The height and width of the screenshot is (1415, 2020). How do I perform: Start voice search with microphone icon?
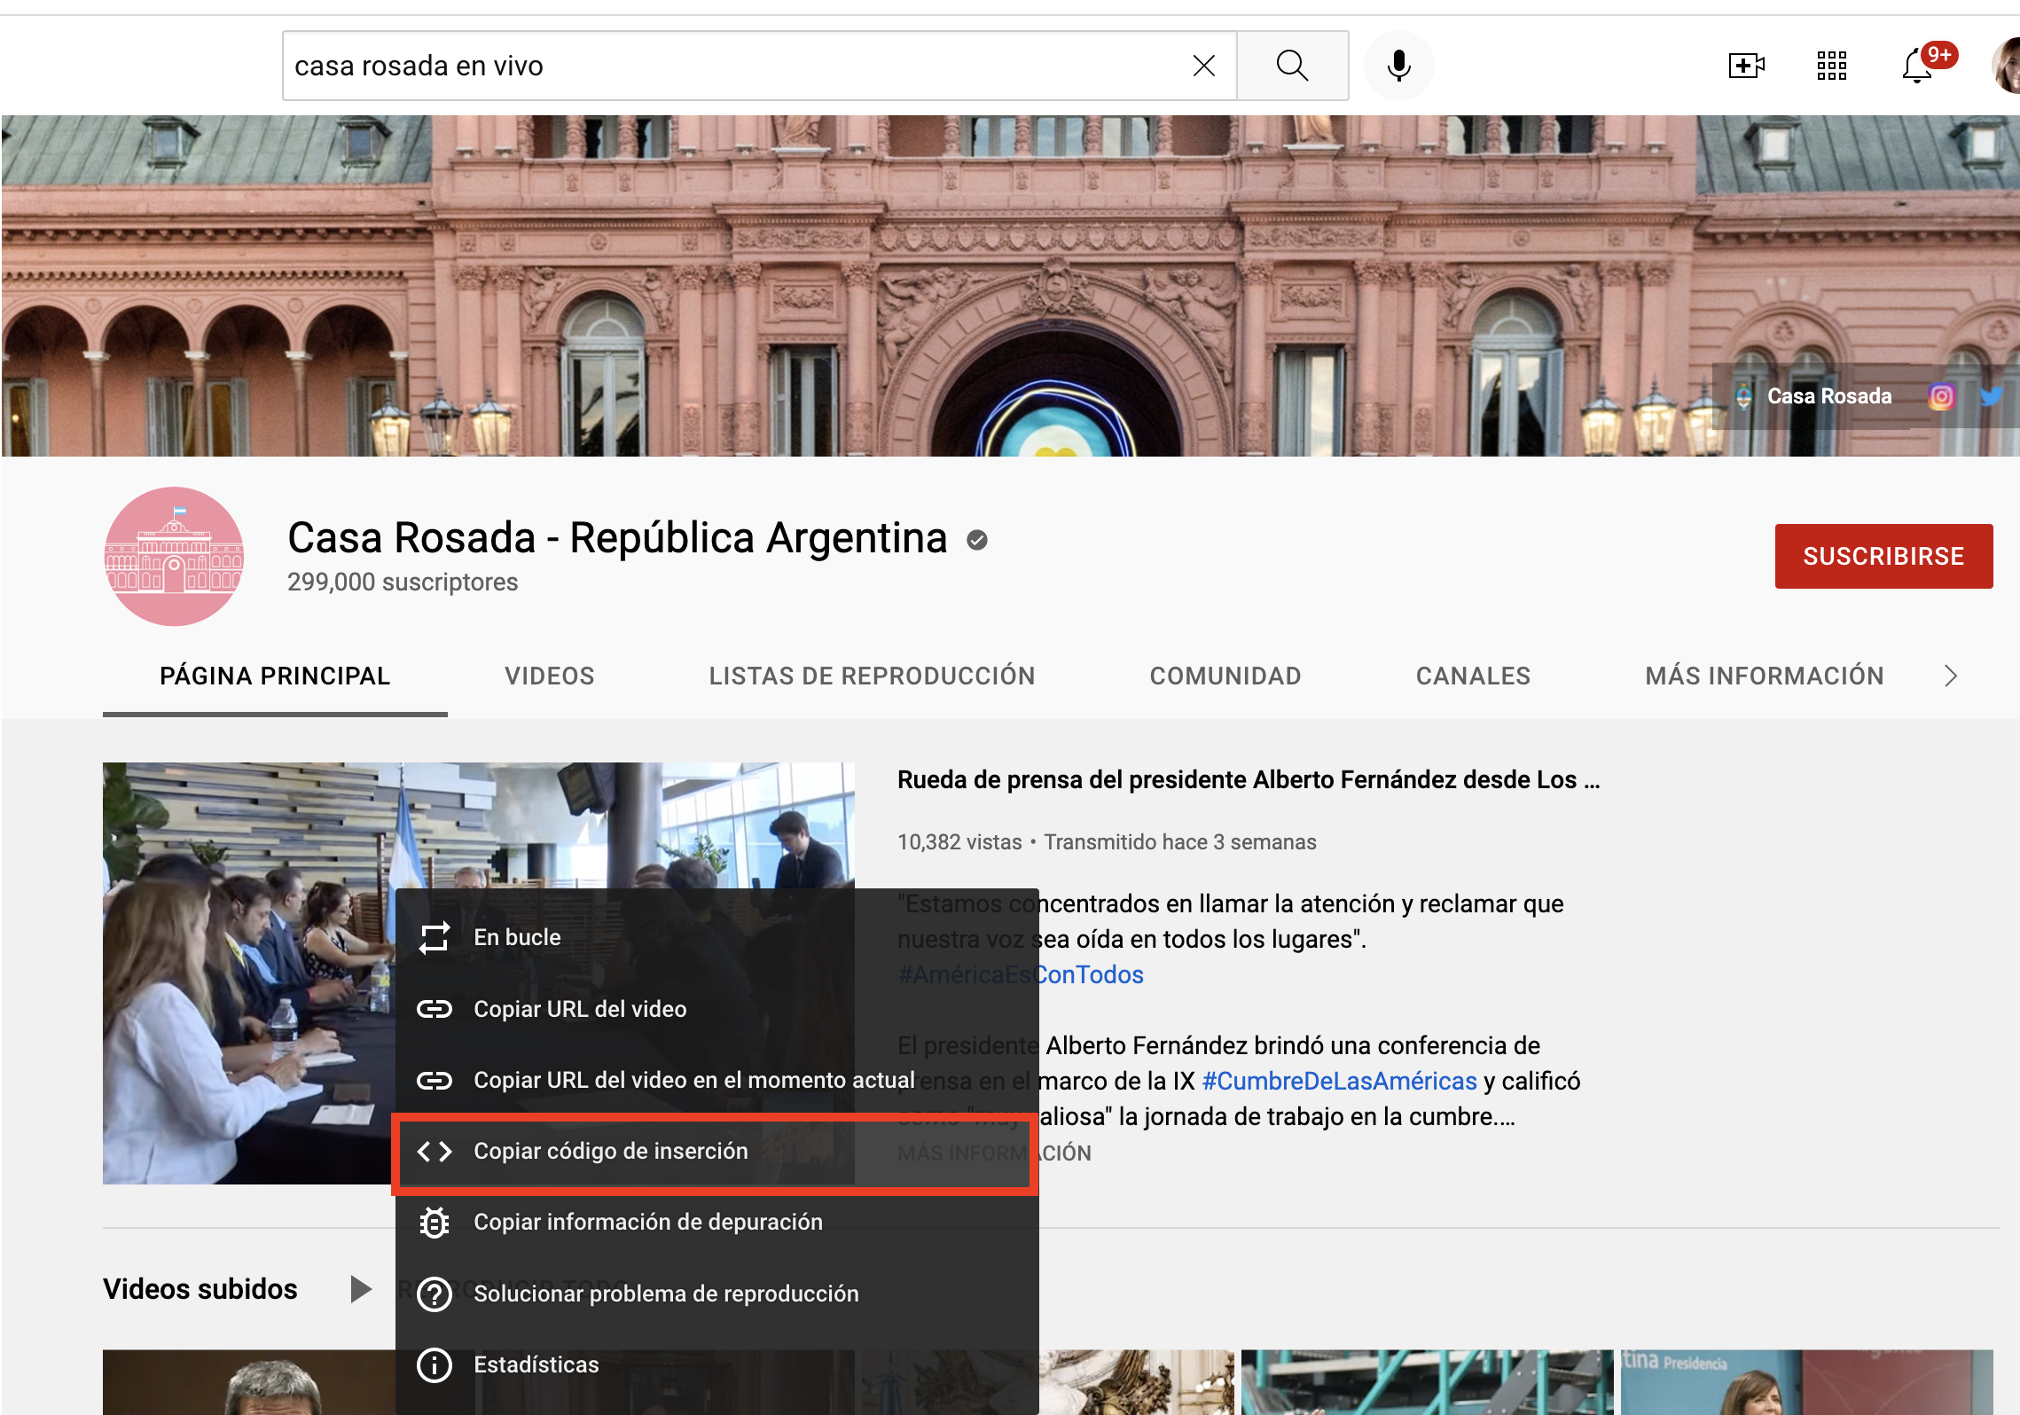1398,66
